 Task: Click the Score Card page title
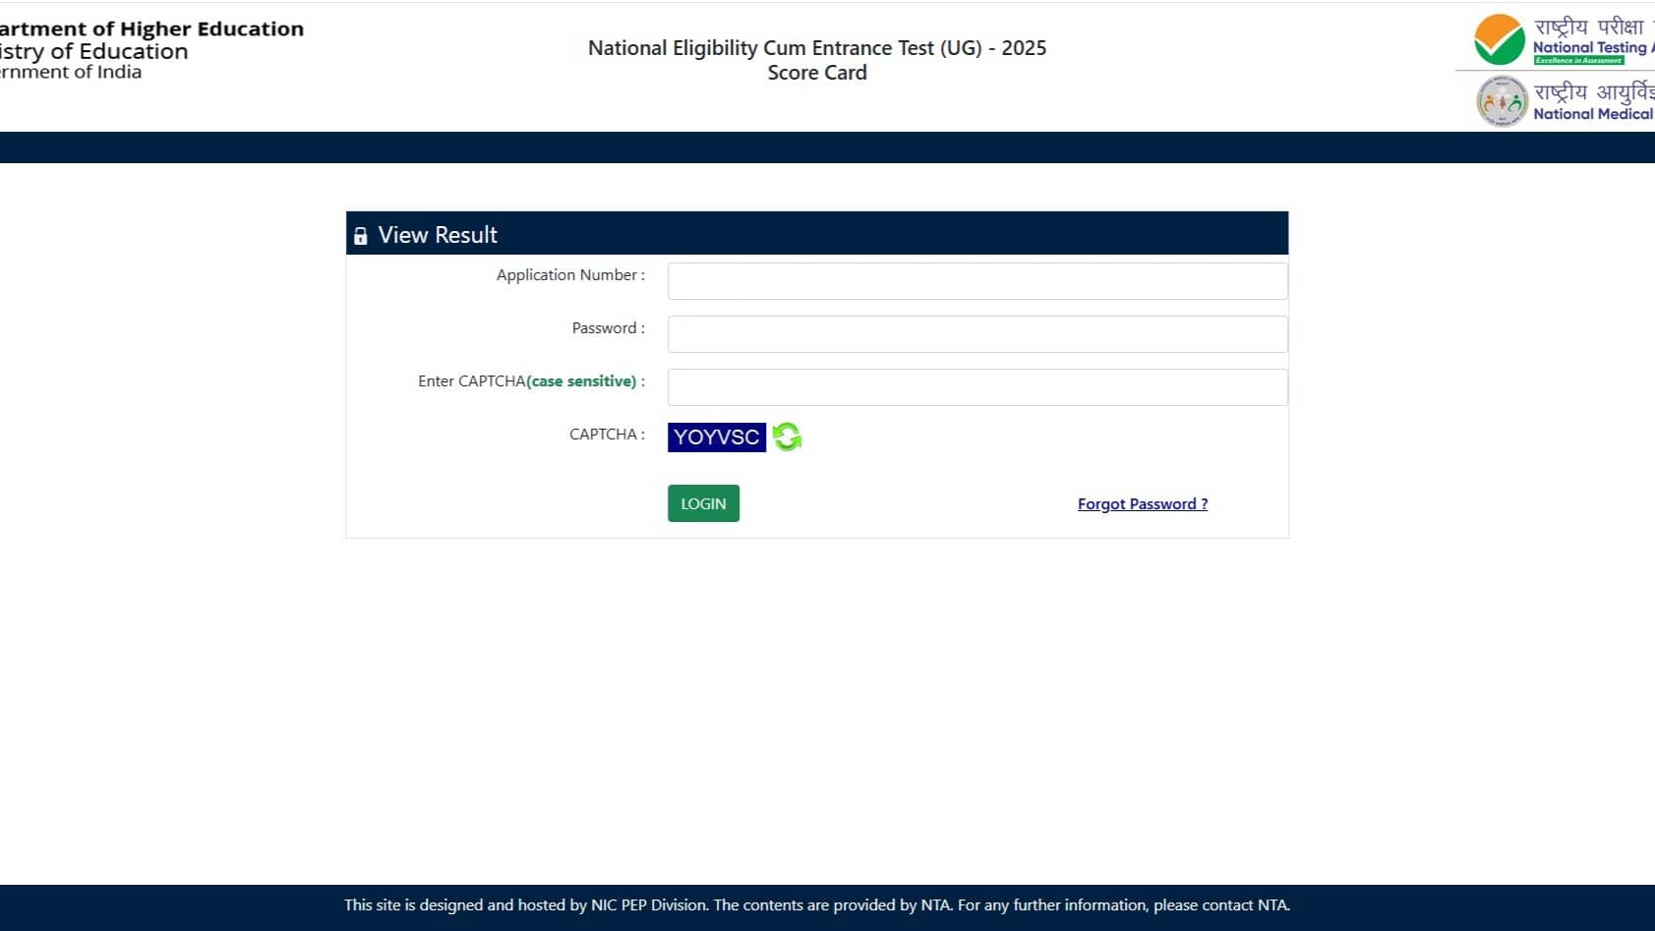click(817, 72)
